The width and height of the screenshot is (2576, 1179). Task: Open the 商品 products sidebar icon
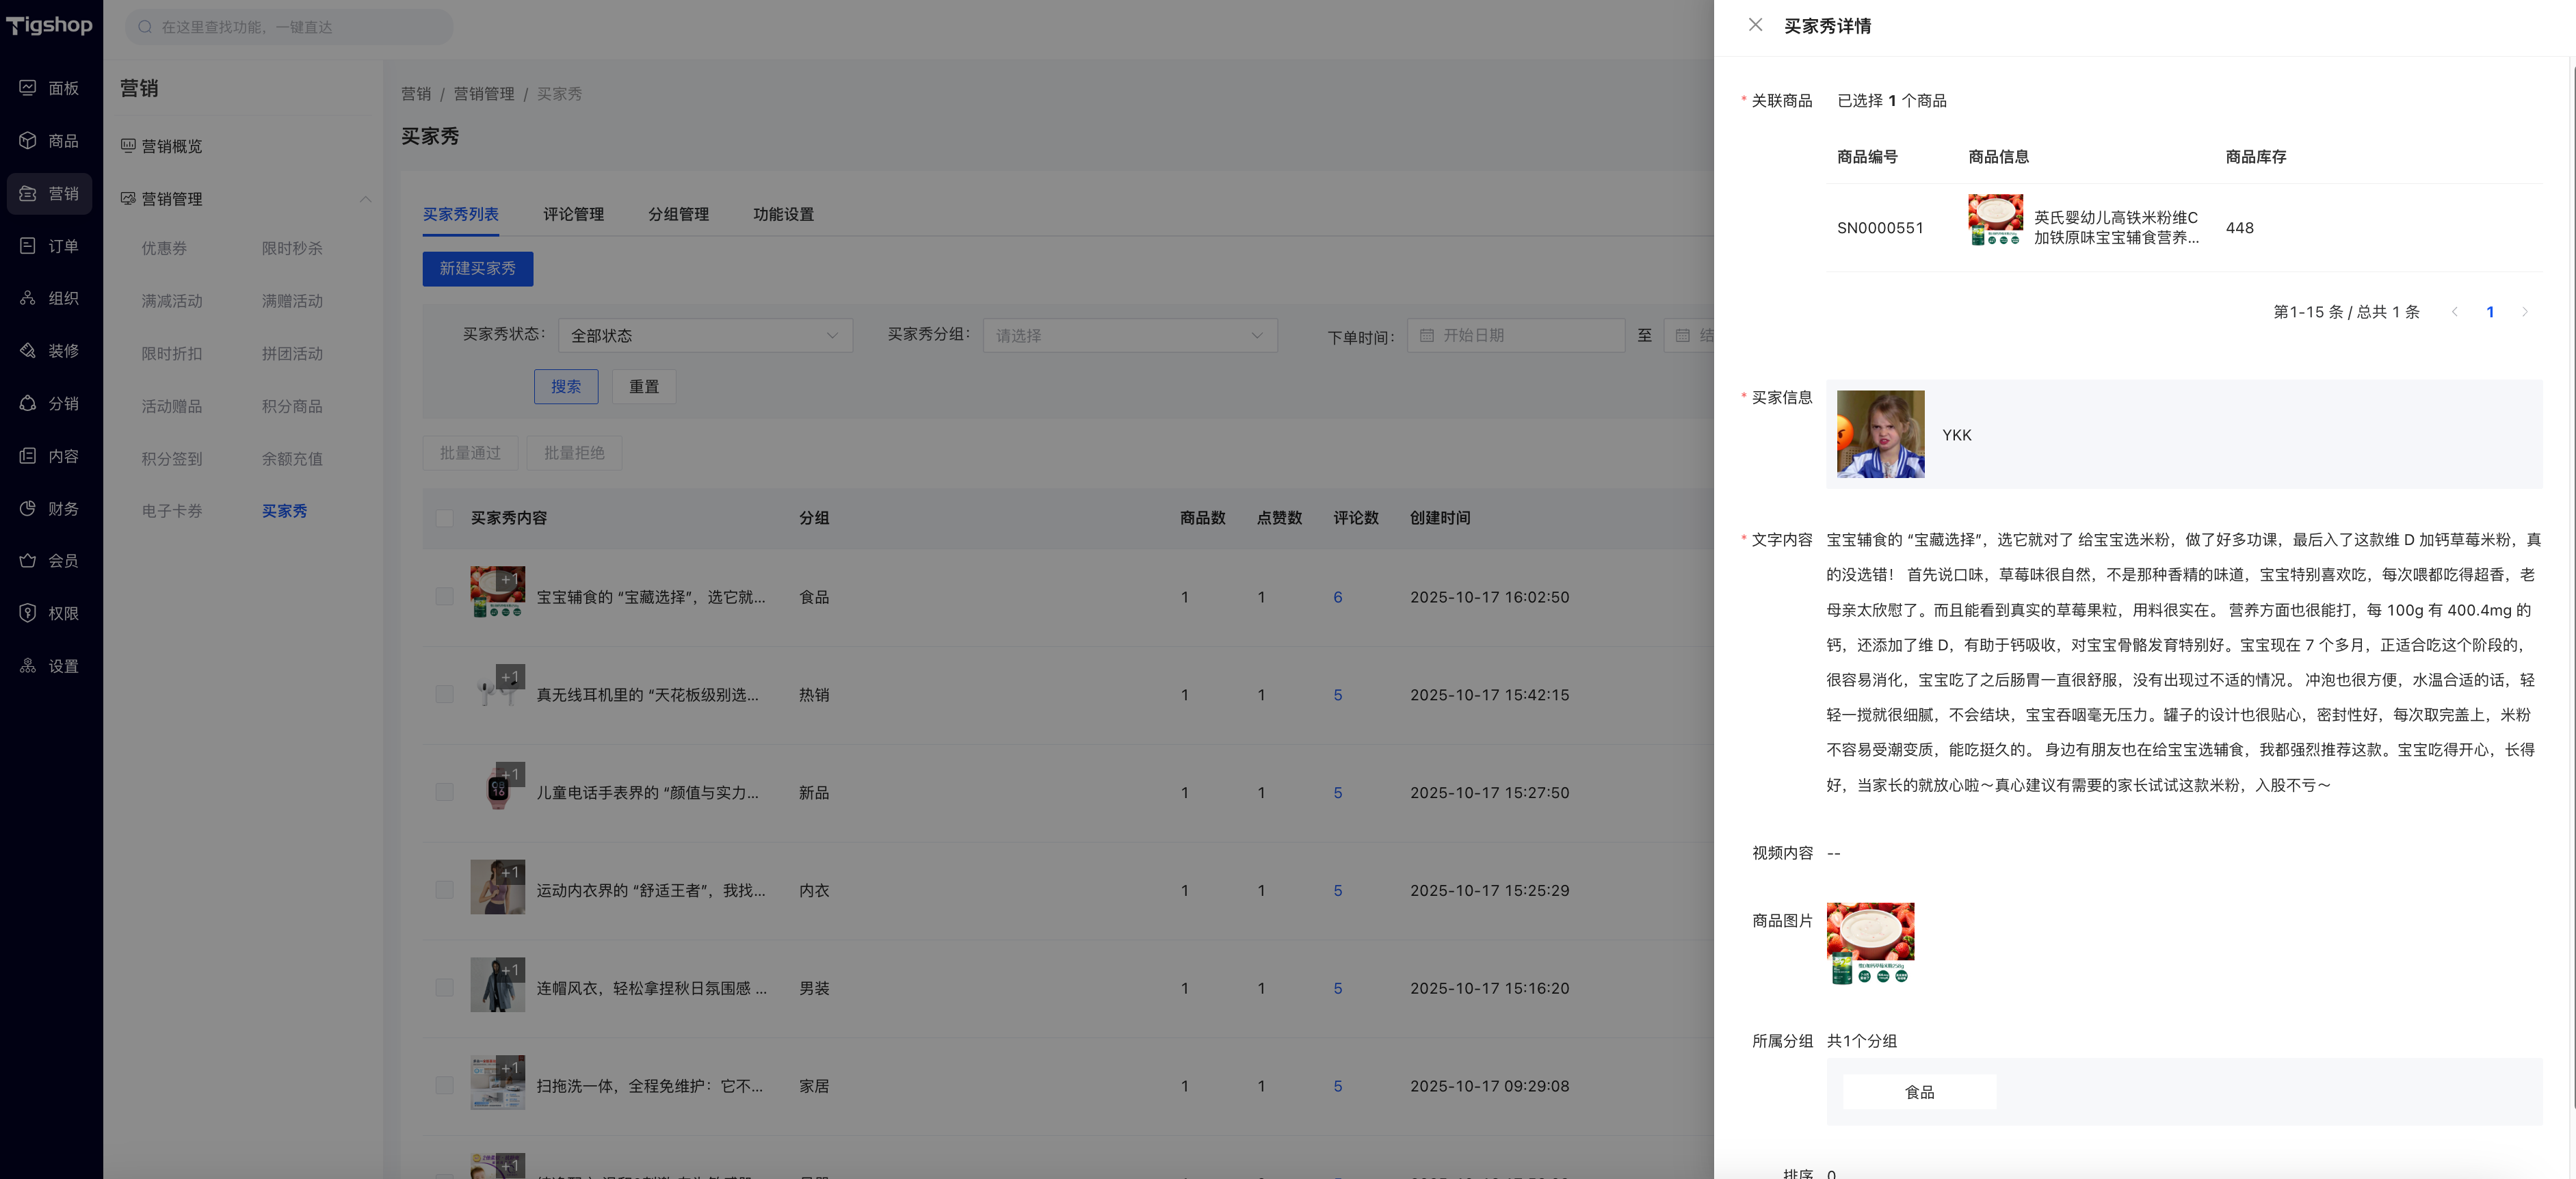[28, 141]
